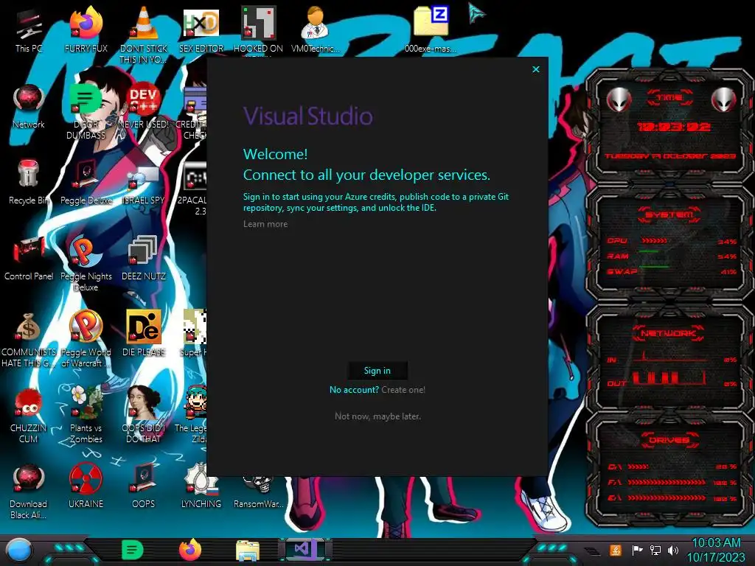Image resolution: width=755 pixels, height=566 pixels.
Task: Click the orange Java tray icon
Action: click(x=615, y=550)
